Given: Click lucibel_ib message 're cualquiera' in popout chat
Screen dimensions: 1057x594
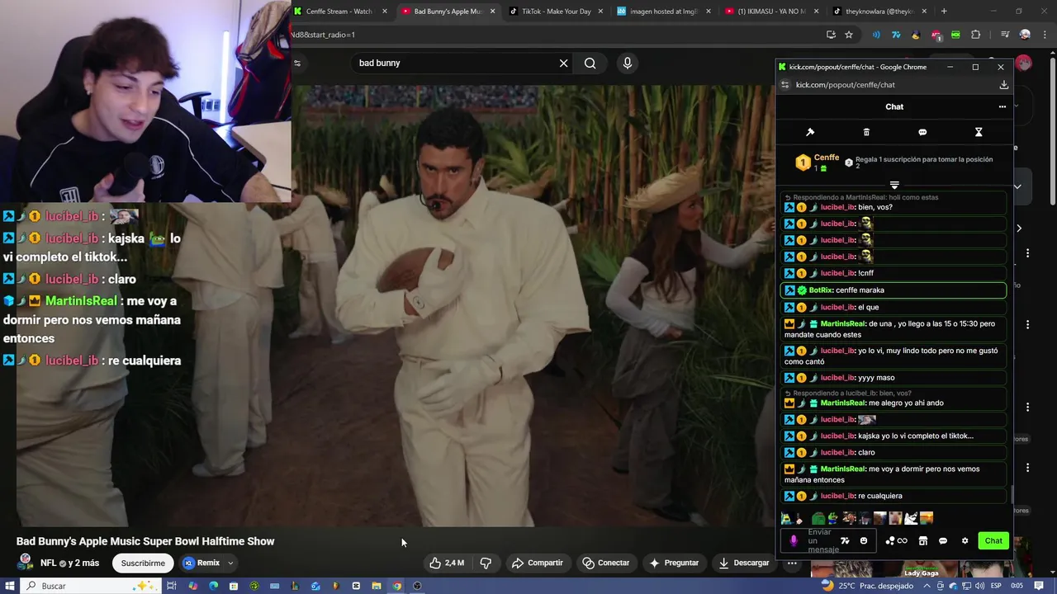Looking at the screenshot, I should 893,496.
